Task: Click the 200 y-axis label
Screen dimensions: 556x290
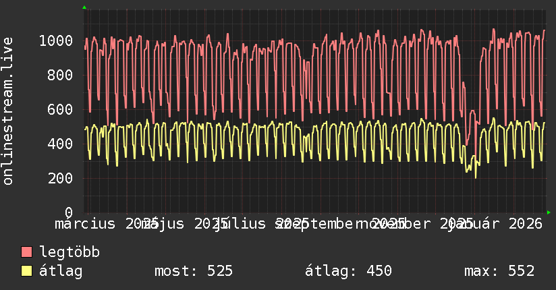Action: point(60,178)
